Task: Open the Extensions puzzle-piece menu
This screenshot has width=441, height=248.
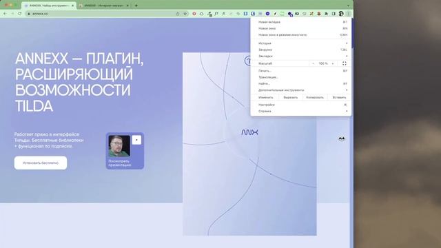Action: tap(326, 14)
